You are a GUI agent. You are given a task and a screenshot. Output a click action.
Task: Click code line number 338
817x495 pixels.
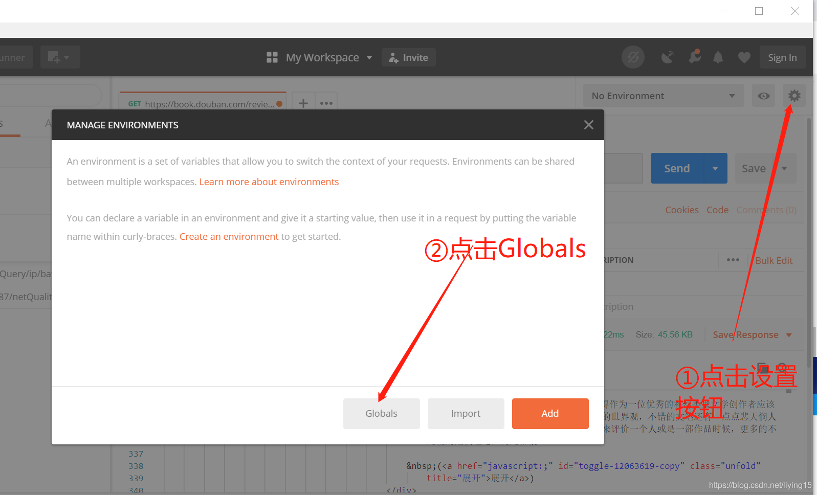pos(136,466)
